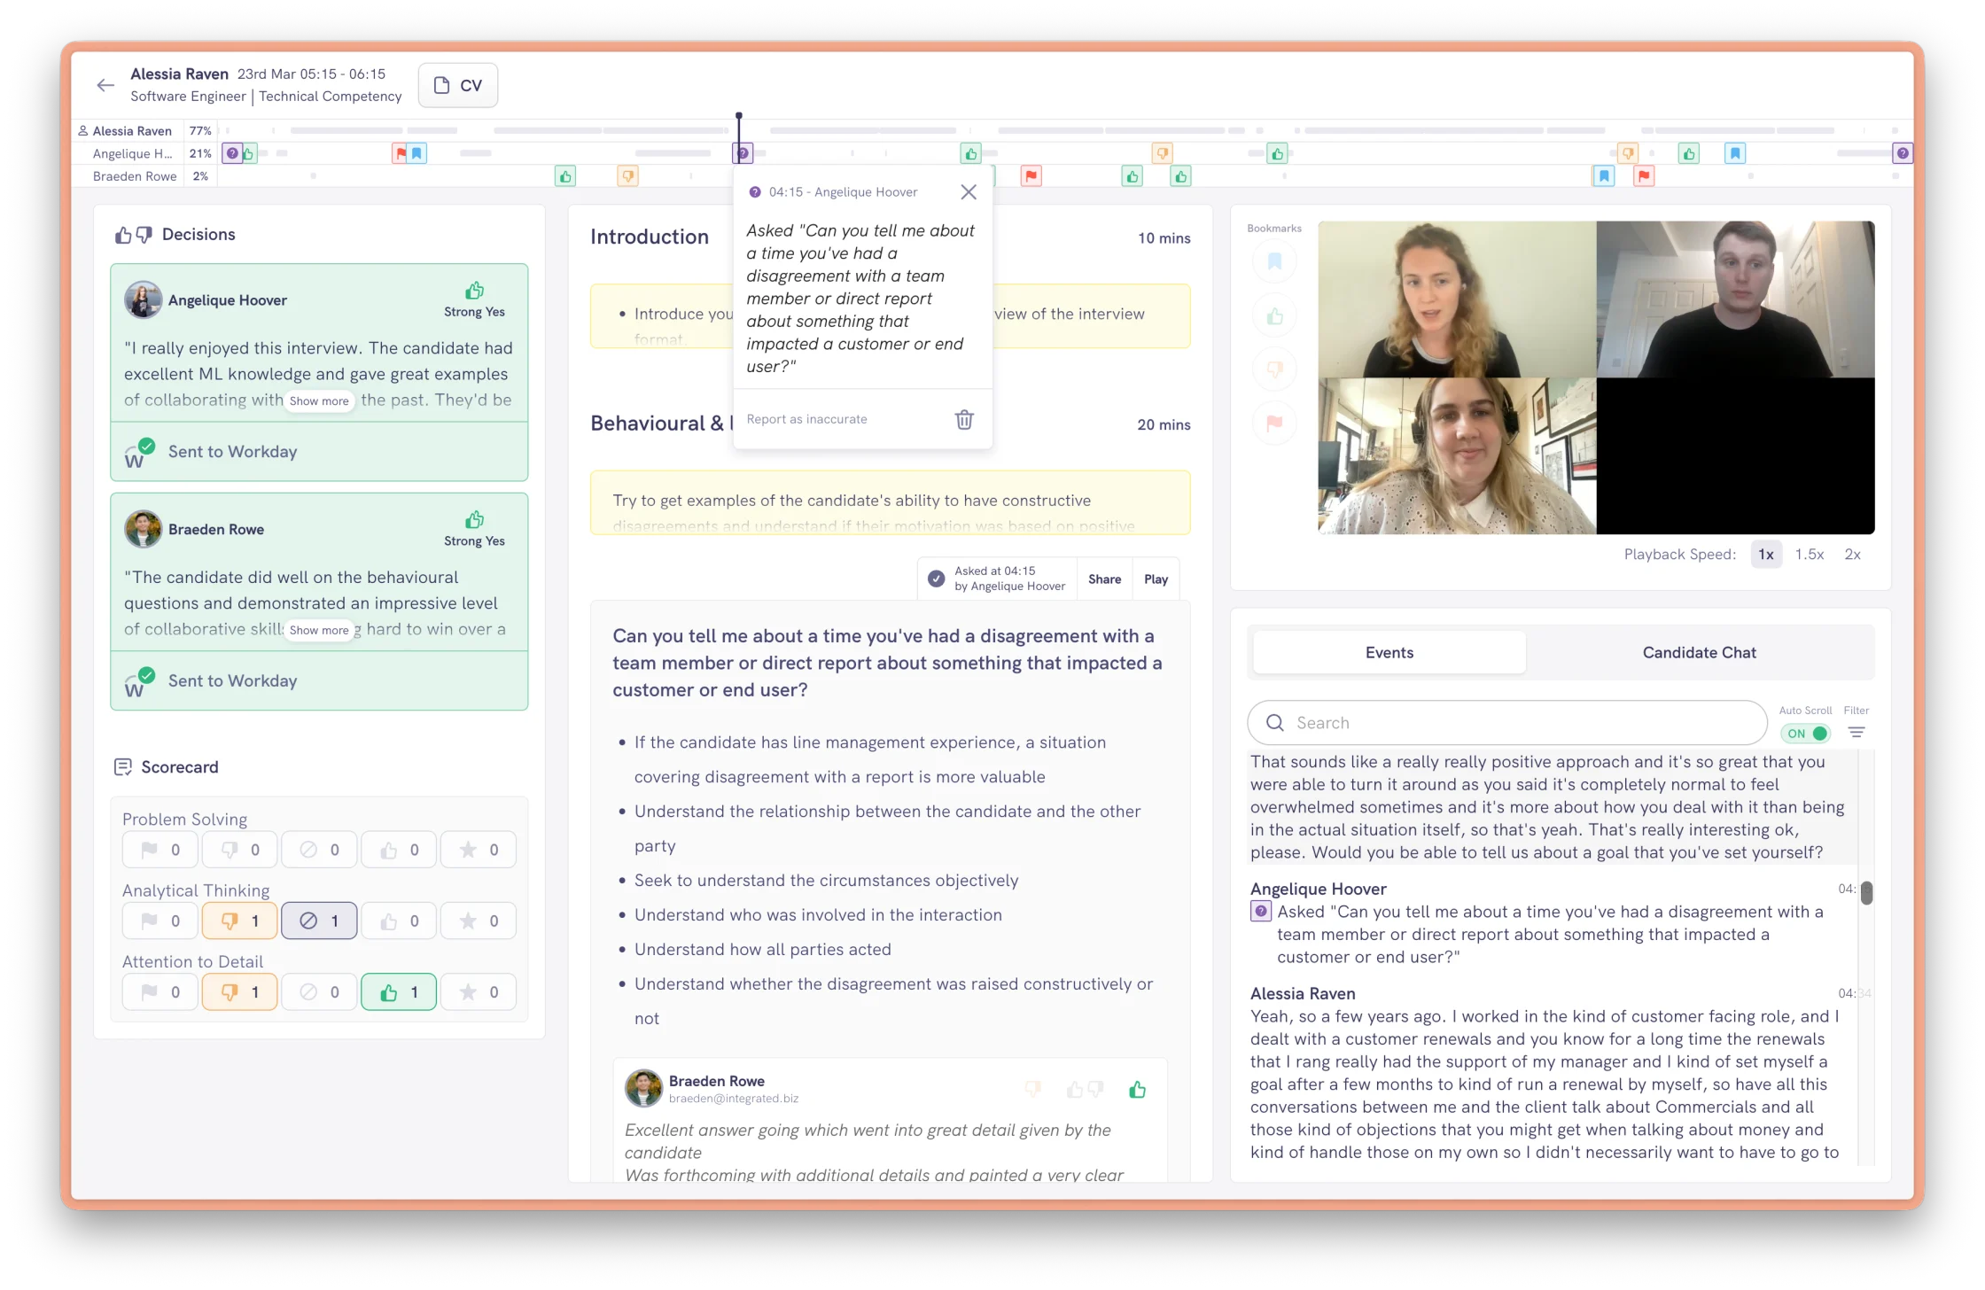Play the question asked at 04:15
Viewport: 1985px width, 1290px height.
(1156, 579)
